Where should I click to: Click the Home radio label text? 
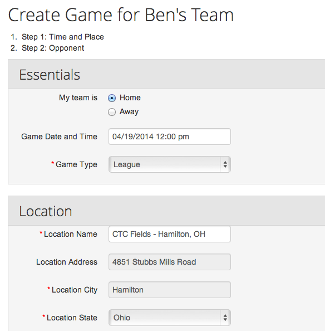(130, 98)
